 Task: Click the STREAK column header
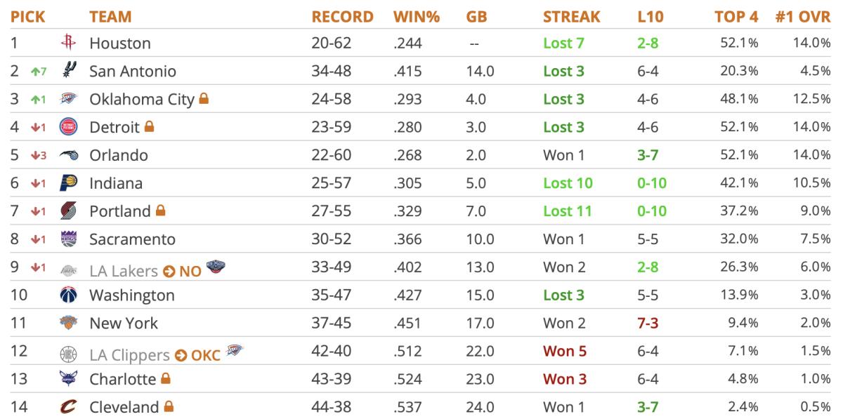tap(571, 16)
